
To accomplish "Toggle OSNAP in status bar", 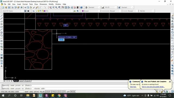I will [x=48, y=92].
